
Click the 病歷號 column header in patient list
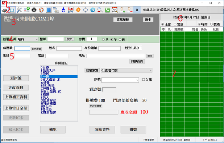pos(179,30)
